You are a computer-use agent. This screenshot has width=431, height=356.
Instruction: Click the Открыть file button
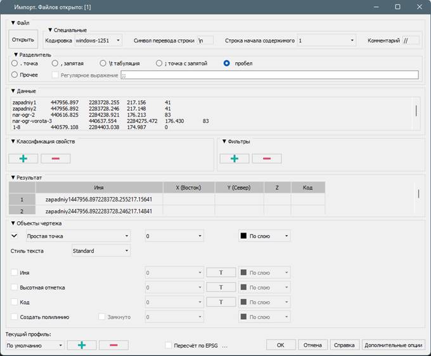point(23,41)
